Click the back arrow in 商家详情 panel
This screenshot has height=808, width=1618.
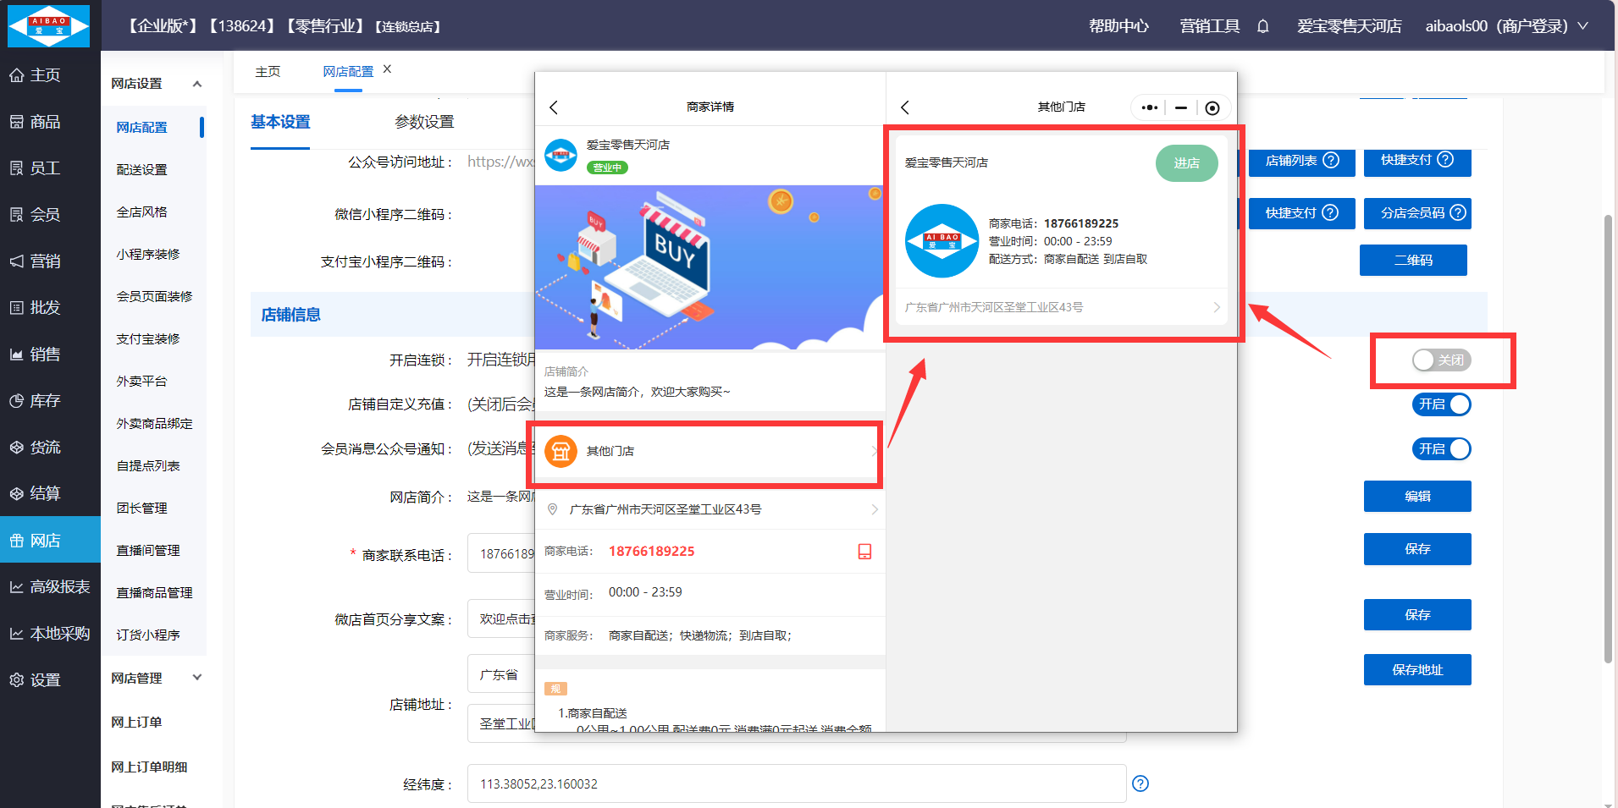click(554, 107)
